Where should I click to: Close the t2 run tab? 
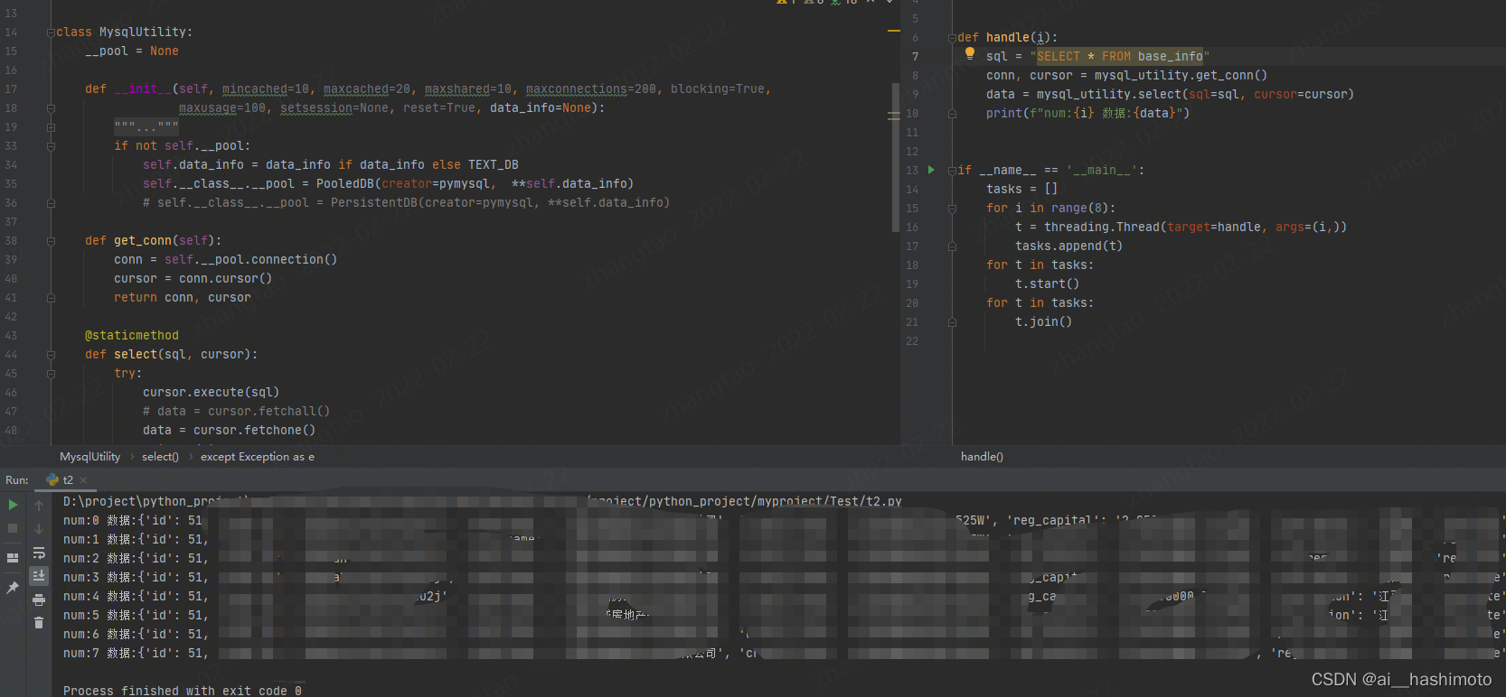click(x=83, y=480)
